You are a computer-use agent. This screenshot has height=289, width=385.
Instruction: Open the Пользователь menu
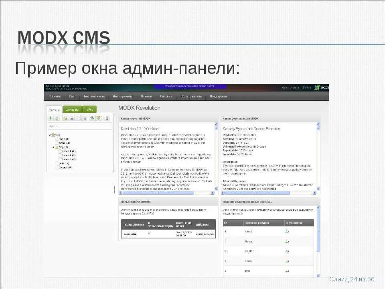pos(191,96)
